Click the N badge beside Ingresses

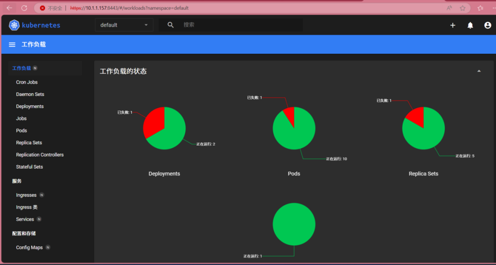41,195
